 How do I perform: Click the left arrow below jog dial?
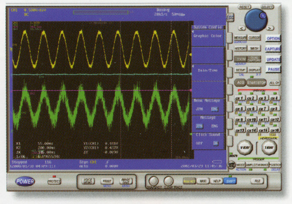[241, 28]
